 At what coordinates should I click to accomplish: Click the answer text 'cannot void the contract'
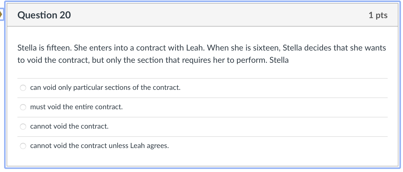click(69, 126)
